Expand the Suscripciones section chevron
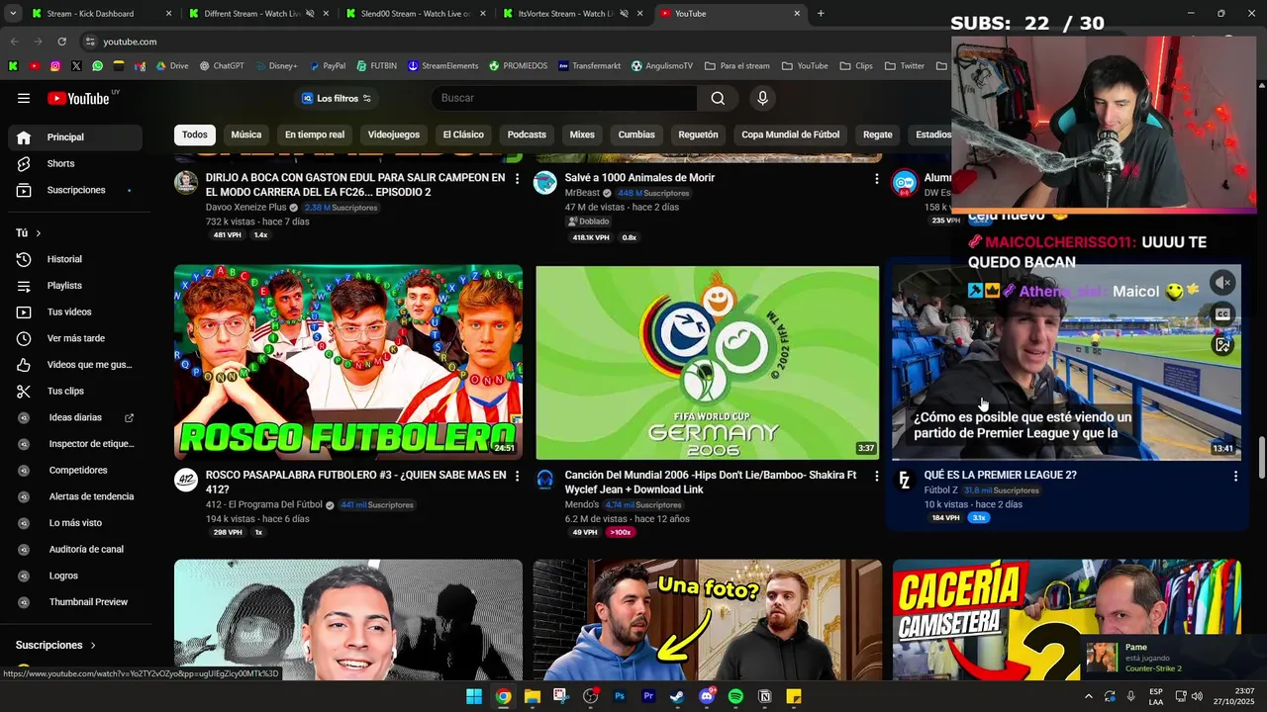Screen dimensions: 1267x712 pyautogui.click(x=93, y=645)
